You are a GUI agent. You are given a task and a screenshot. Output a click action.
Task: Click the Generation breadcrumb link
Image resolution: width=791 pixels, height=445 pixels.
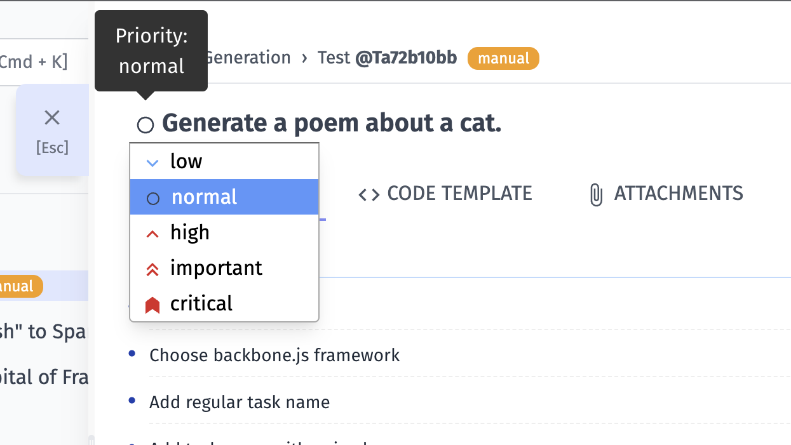[248, 58]
